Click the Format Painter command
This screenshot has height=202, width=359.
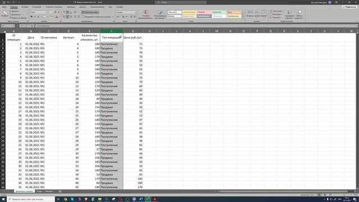point(18,17)
